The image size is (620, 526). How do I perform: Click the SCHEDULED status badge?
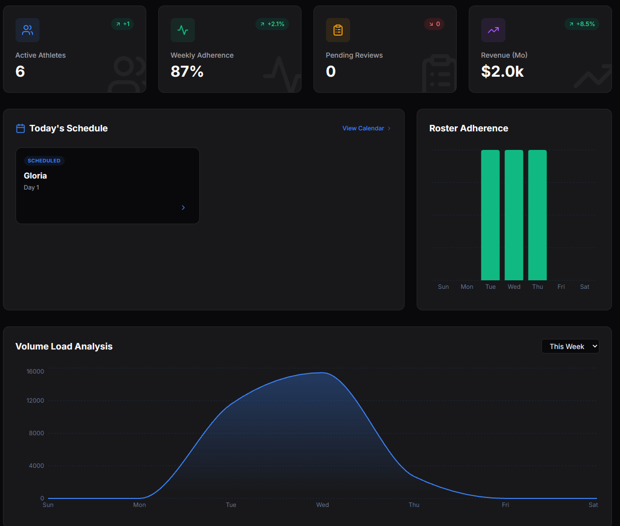44,160
